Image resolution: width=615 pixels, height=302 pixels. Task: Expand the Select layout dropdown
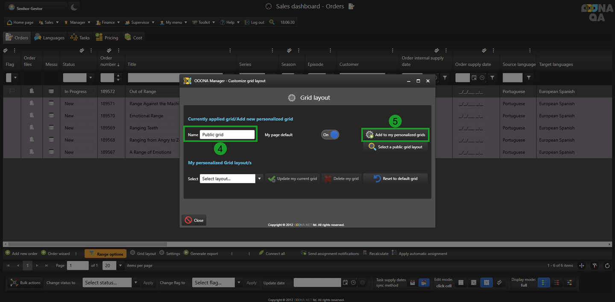259,178
